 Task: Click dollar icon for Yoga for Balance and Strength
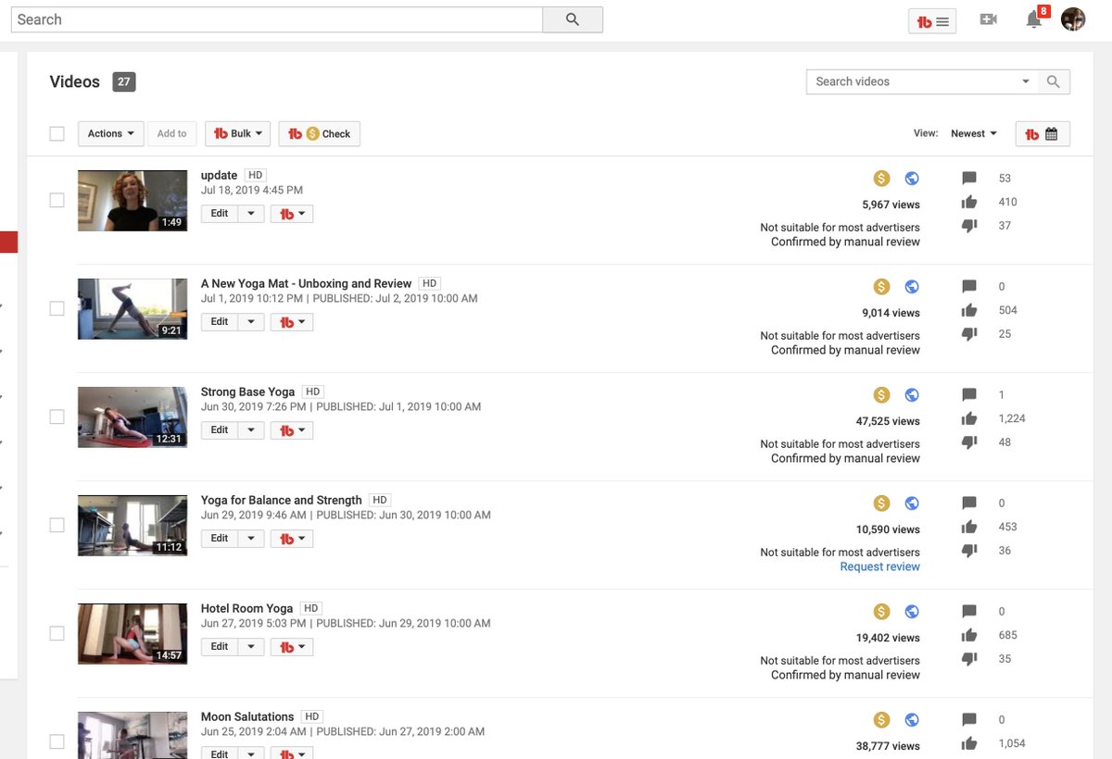point(882,504)
